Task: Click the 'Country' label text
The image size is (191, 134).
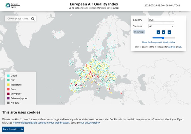Action: [137, 20]
